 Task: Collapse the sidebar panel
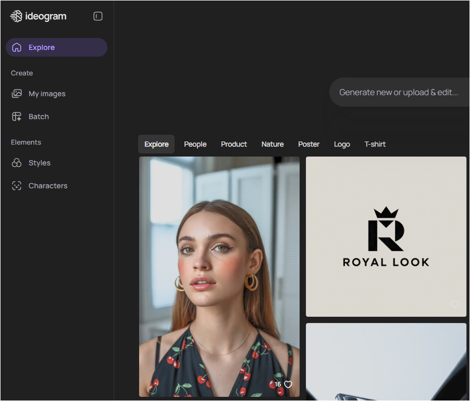click(x=98, y=16)
